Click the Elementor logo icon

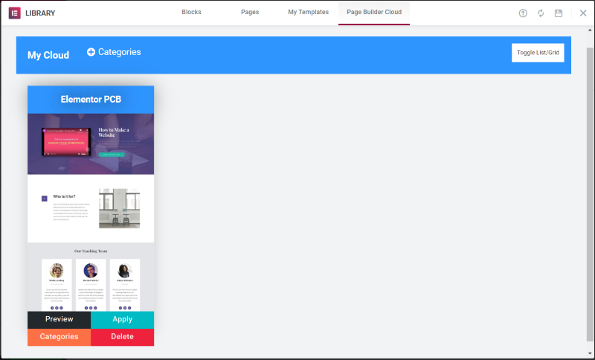[14, 13]
